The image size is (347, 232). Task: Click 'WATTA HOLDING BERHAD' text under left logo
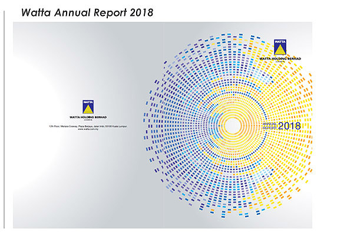click(x=88, y=117)
